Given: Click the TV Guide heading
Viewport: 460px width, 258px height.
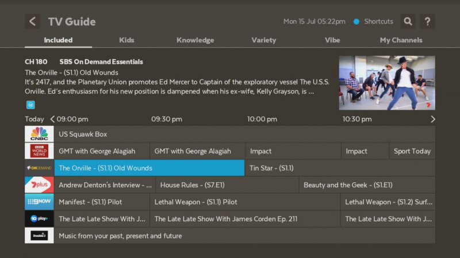Looking at the screenshot, I should (72, 21).
